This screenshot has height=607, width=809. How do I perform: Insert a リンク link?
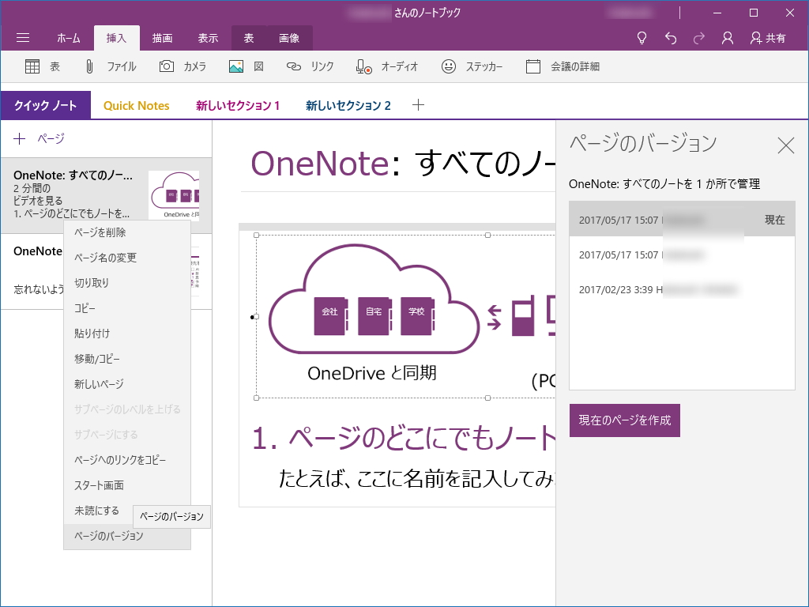[x=310, y=66]
